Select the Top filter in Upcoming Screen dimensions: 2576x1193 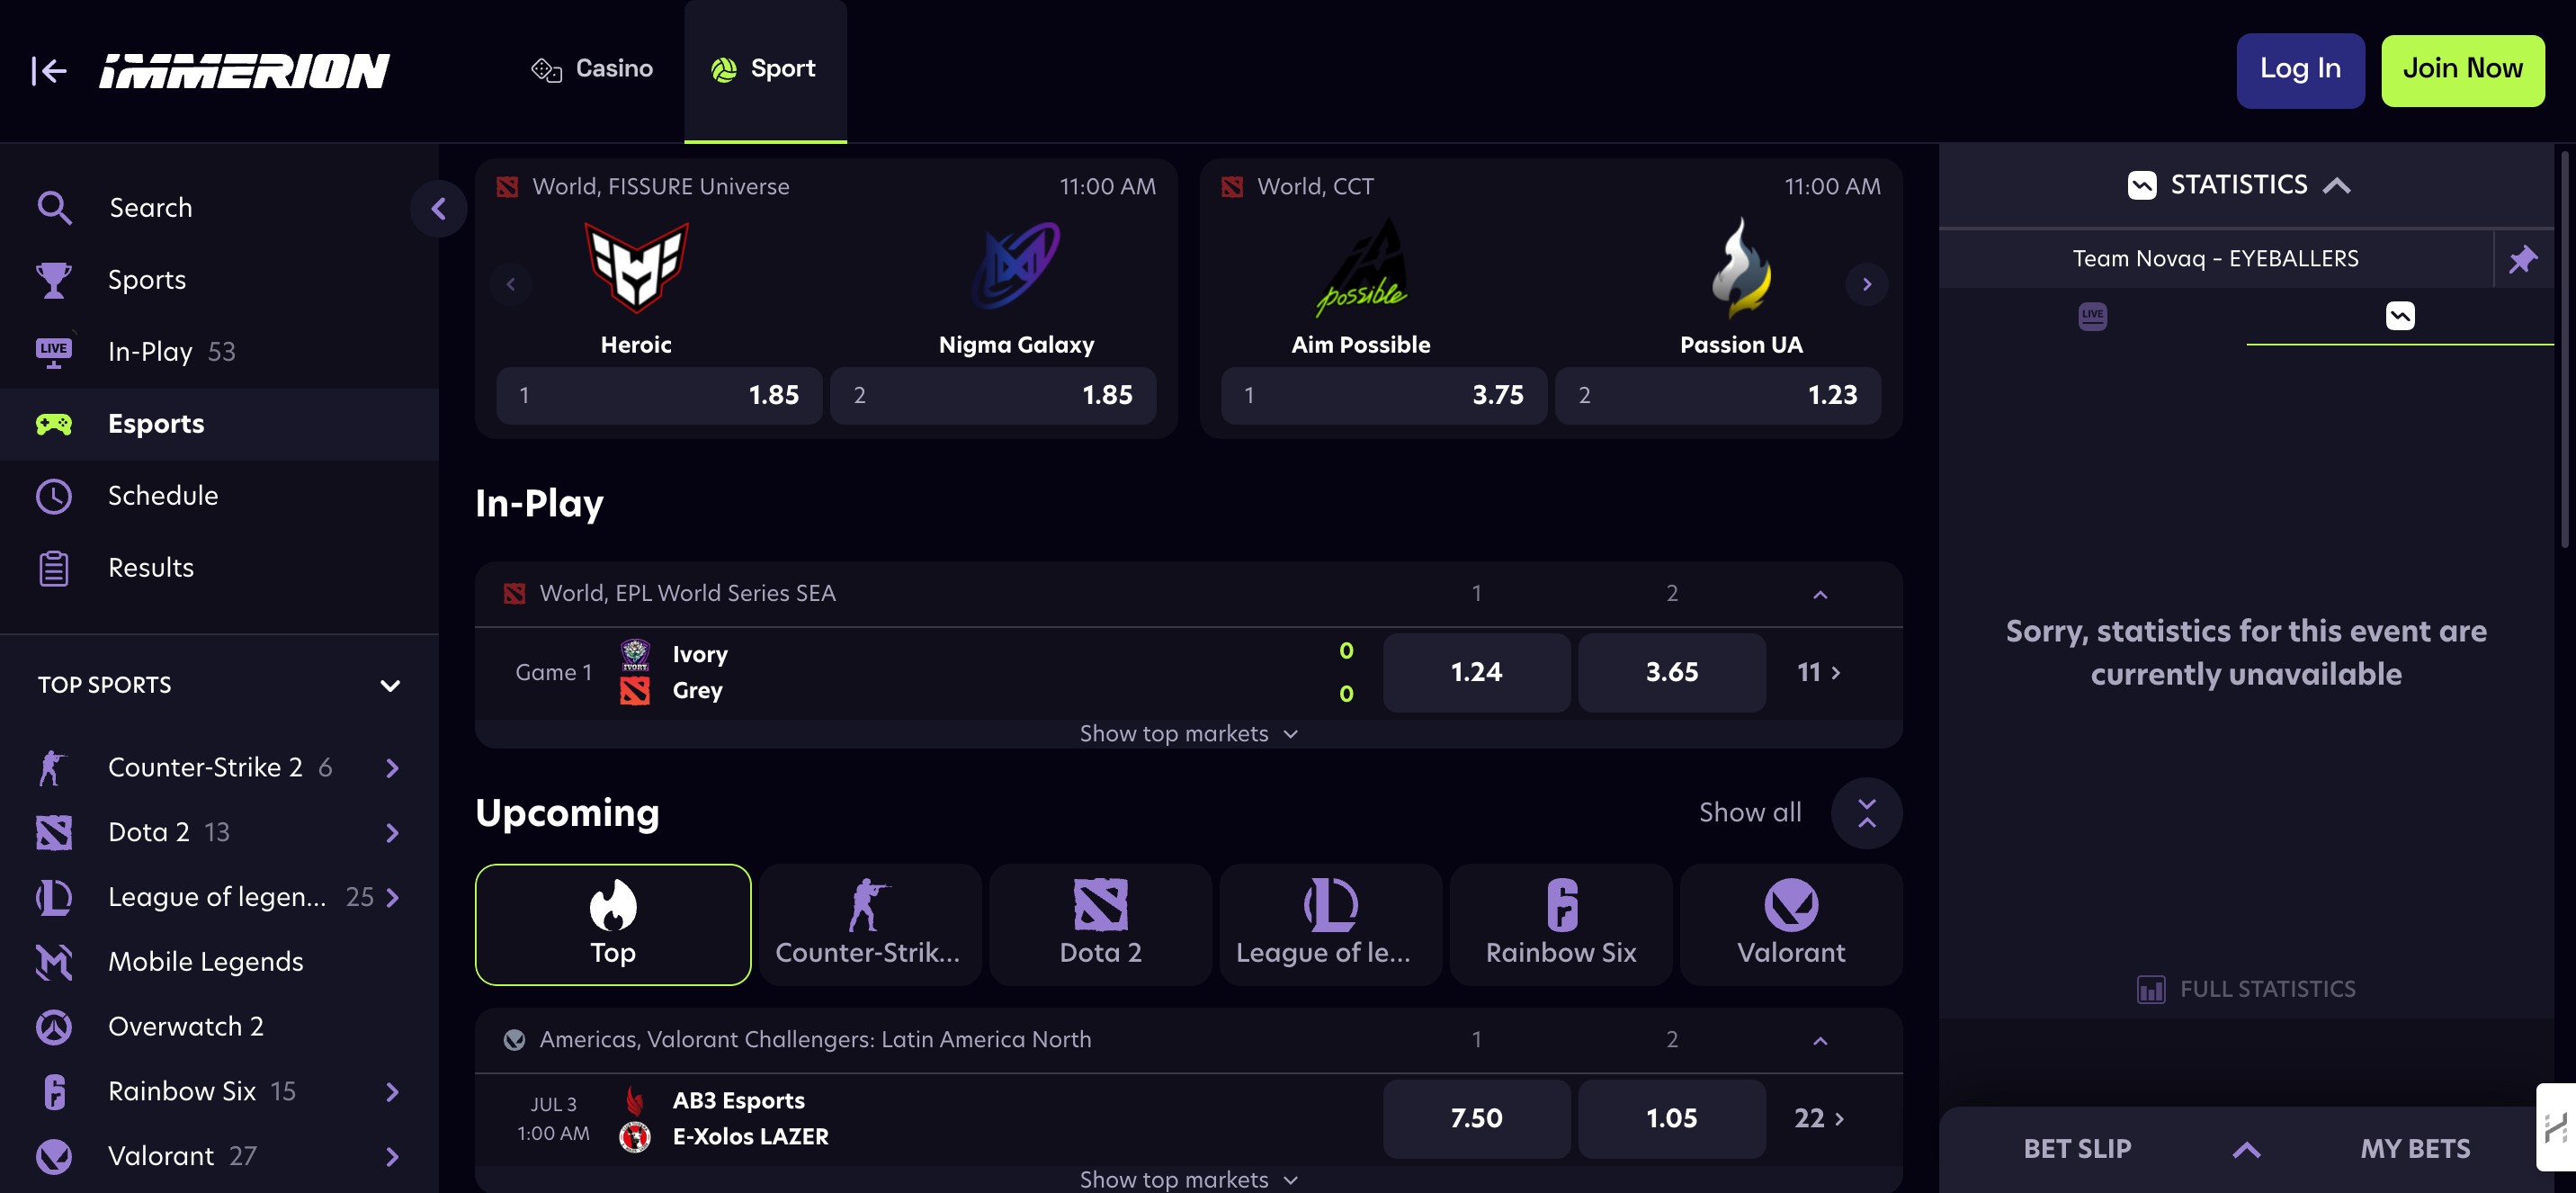(x=613, y=925)
